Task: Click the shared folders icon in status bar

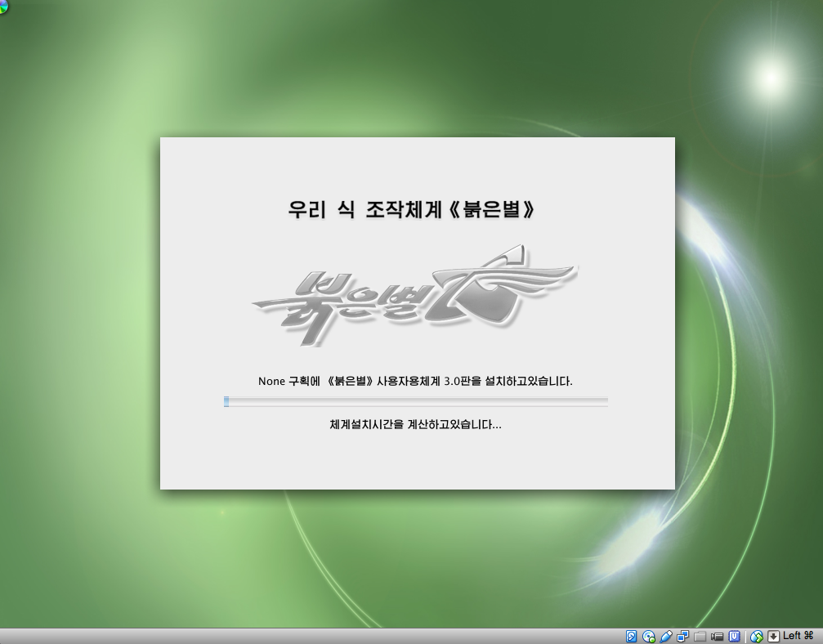Action: 700,637
